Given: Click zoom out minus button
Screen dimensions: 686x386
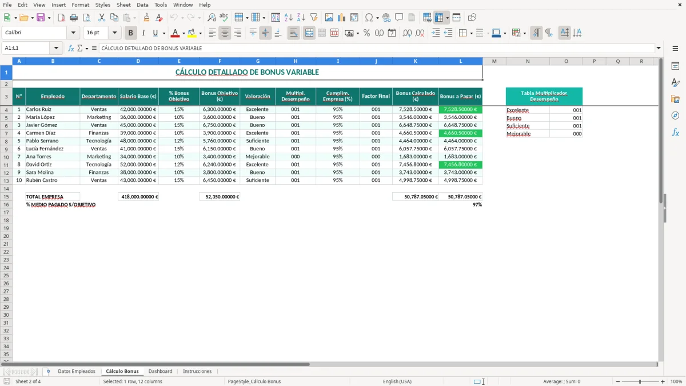Looking at the screenshot, I should [x=617, y=381].
